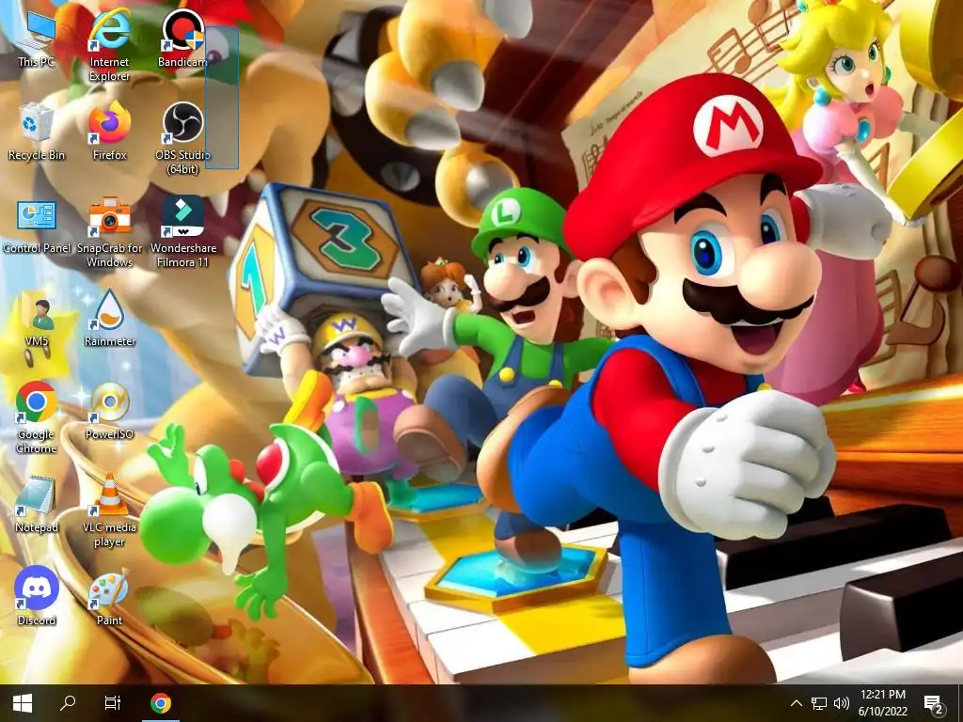963x722 pixels.
Task: Open taskbar Search magnifier
Action: click(x=68, y=703)
